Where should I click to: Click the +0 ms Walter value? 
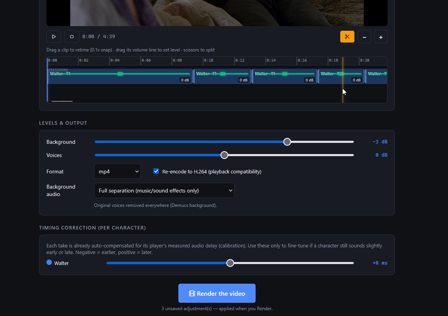(x=380, y=263)
